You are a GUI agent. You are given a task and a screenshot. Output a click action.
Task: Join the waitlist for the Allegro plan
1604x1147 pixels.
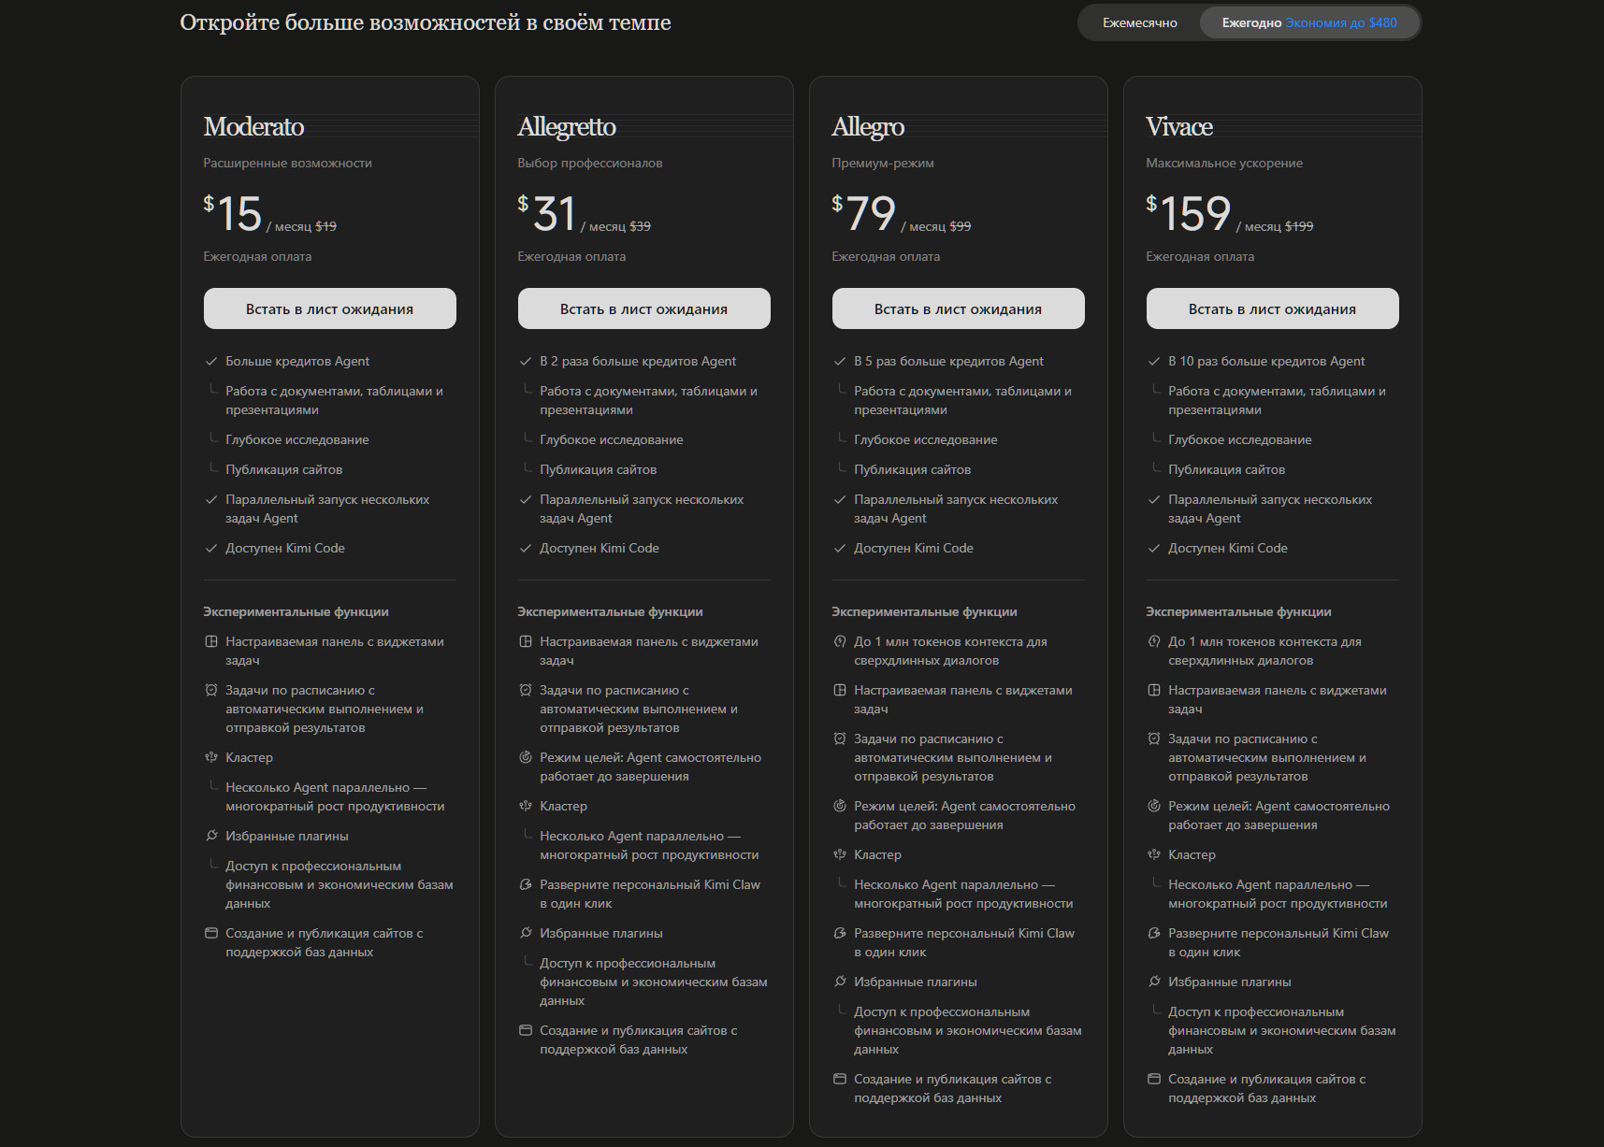pos(958,308)
